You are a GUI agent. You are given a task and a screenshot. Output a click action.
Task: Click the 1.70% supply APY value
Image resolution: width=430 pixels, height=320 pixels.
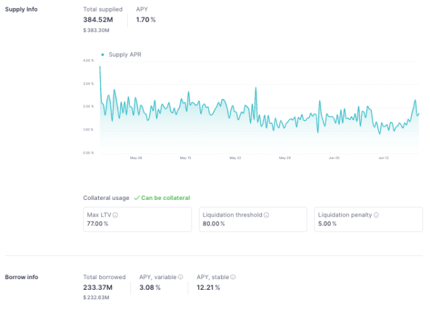tap(146, 19)
